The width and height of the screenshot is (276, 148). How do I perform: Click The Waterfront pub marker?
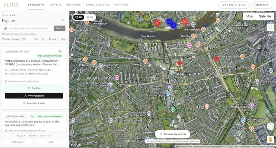click(204, 29)
